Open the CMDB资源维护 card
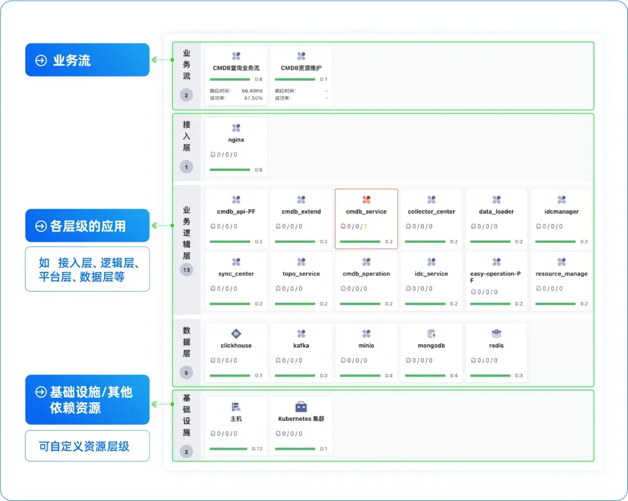Screen dimensions: 628x501 [301, 74]
